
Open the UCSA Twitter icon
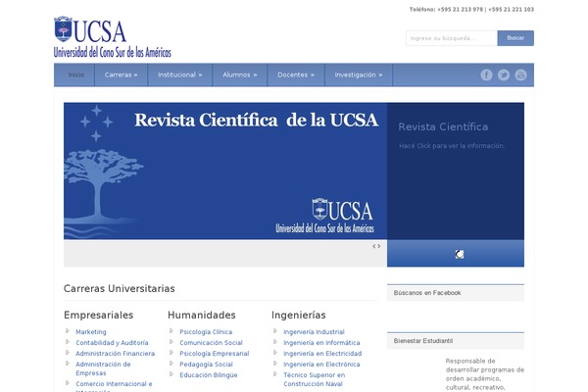(504, 75)
